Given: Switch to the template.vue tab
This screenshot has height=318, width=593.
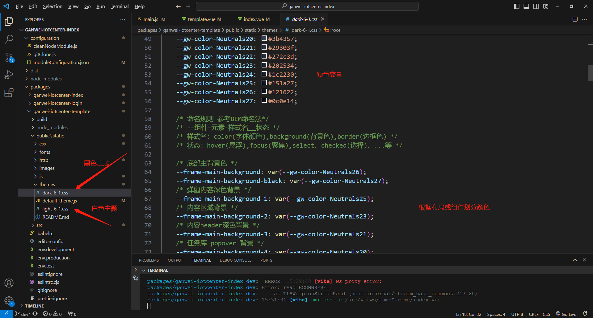Looking at the screenshot, I should [x=201, y=19].
